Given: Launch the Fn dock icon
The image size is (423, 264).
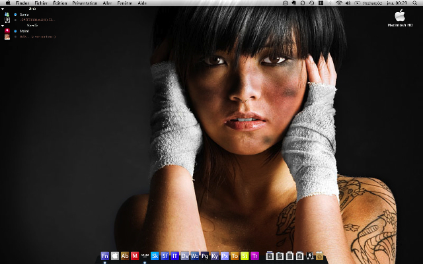Looking at the screenshot, I should pos(105,255).
